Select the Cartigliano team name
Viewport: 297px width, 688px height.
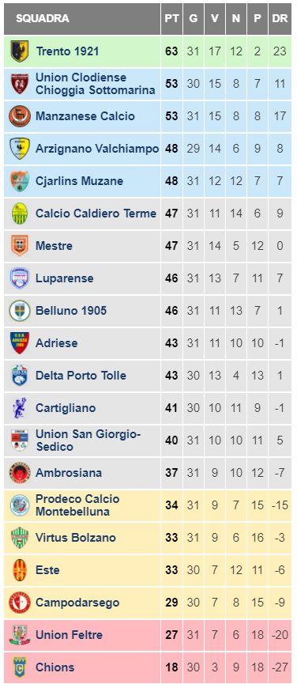click(x=66, y=408)
